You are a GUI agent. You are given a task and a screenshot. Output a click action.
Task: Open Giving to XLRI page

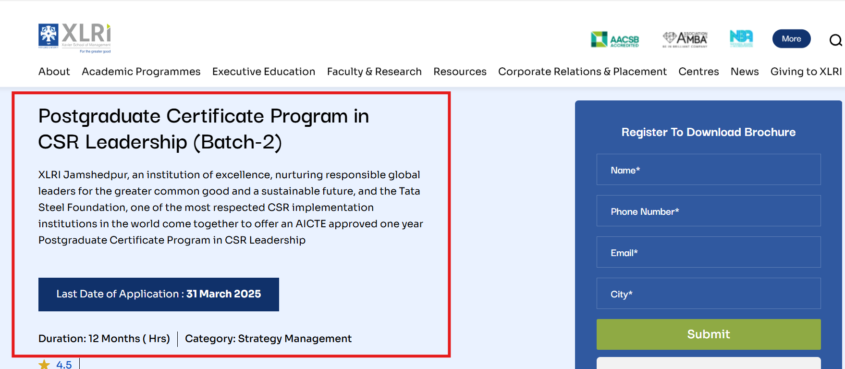[x=806, y=72]
